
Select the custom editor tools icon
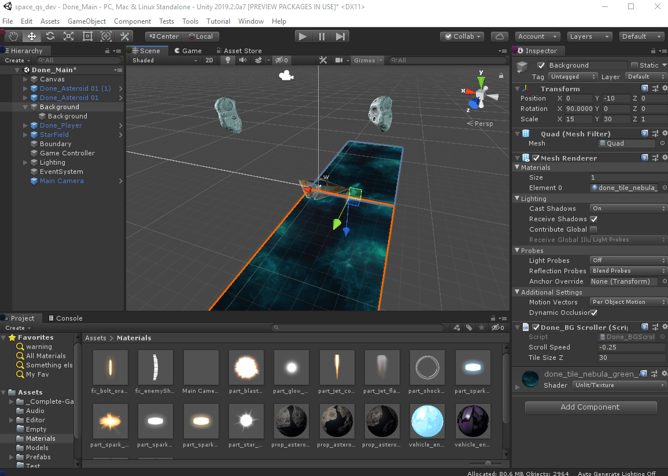[124, 36]
